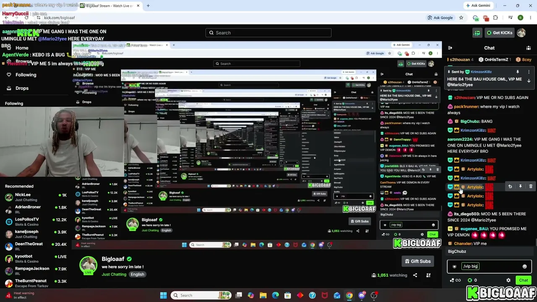Click the eugenee_BAU username in chat
The height and width of the screenshot is (302, 537).
(x=474, y=229)
